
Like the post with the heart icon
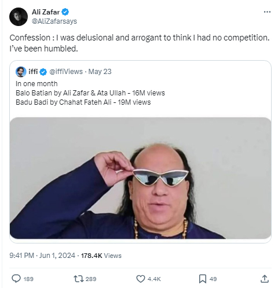click(141, 279)
